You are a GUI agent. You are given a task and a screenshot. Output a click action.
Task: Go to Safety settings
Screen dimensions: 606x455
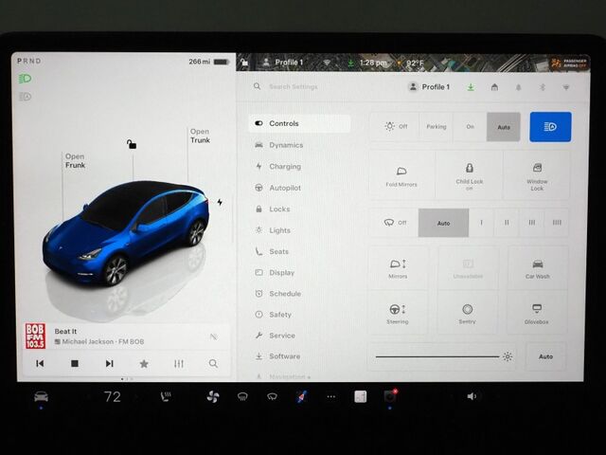(274, 315)
